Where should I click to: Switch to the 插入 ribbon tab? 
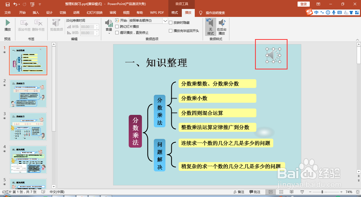(x=36, y=13)
